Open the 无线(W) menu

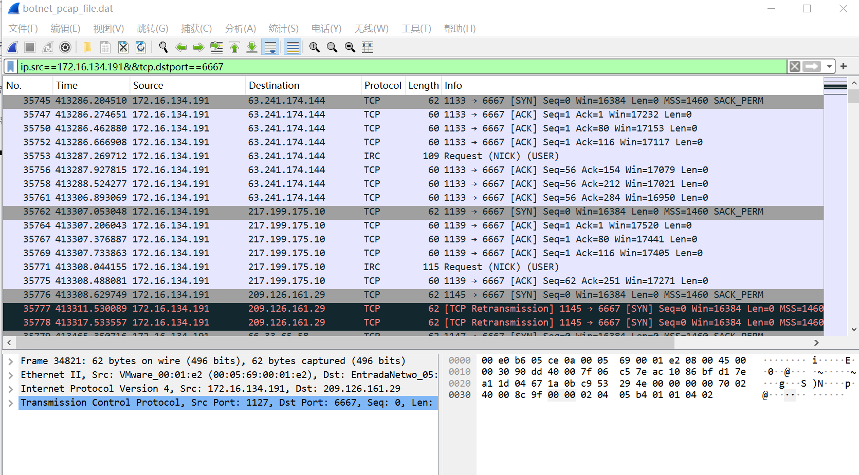tap(371, 29)
